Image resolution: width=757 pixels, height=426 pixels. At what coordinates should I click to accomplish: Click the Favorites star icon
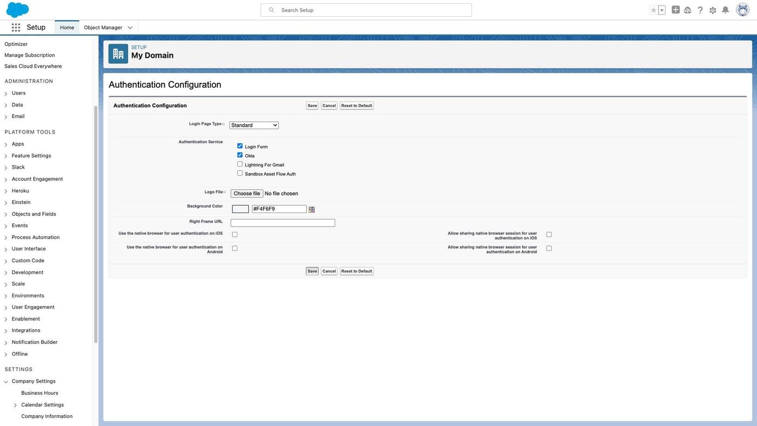click(654, 10)
